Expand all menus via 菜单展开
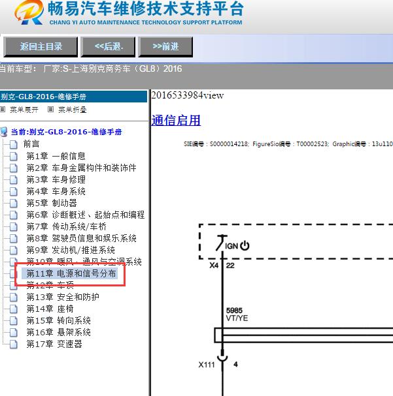 24,110
